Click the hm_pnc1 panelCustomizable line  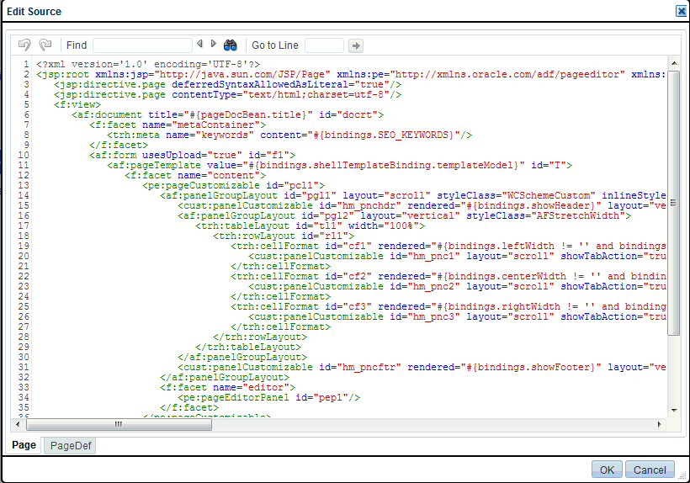[x=457, y=257]
